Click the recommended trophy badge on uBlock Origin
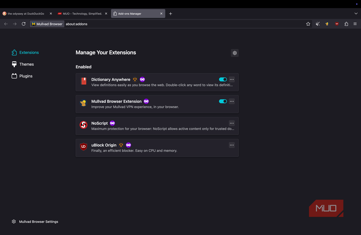361x235 pixels. pos(121,145)
